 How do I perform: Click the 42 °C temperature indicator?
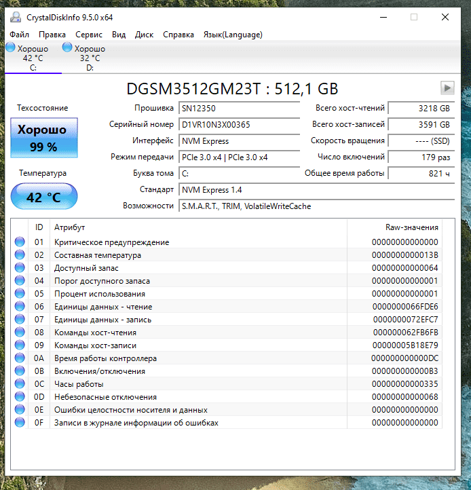click(44, 197)
